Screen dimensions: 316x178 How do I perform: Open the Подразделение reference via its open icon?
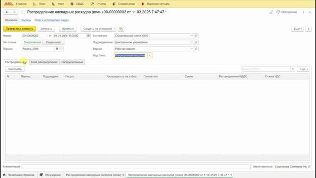[x=196, y=43]
